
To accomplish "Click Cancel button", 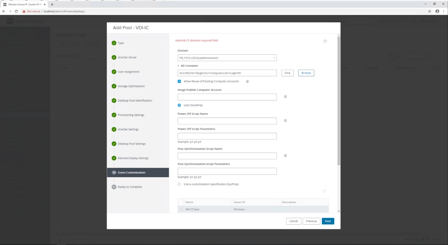I will tap(294, 221).
